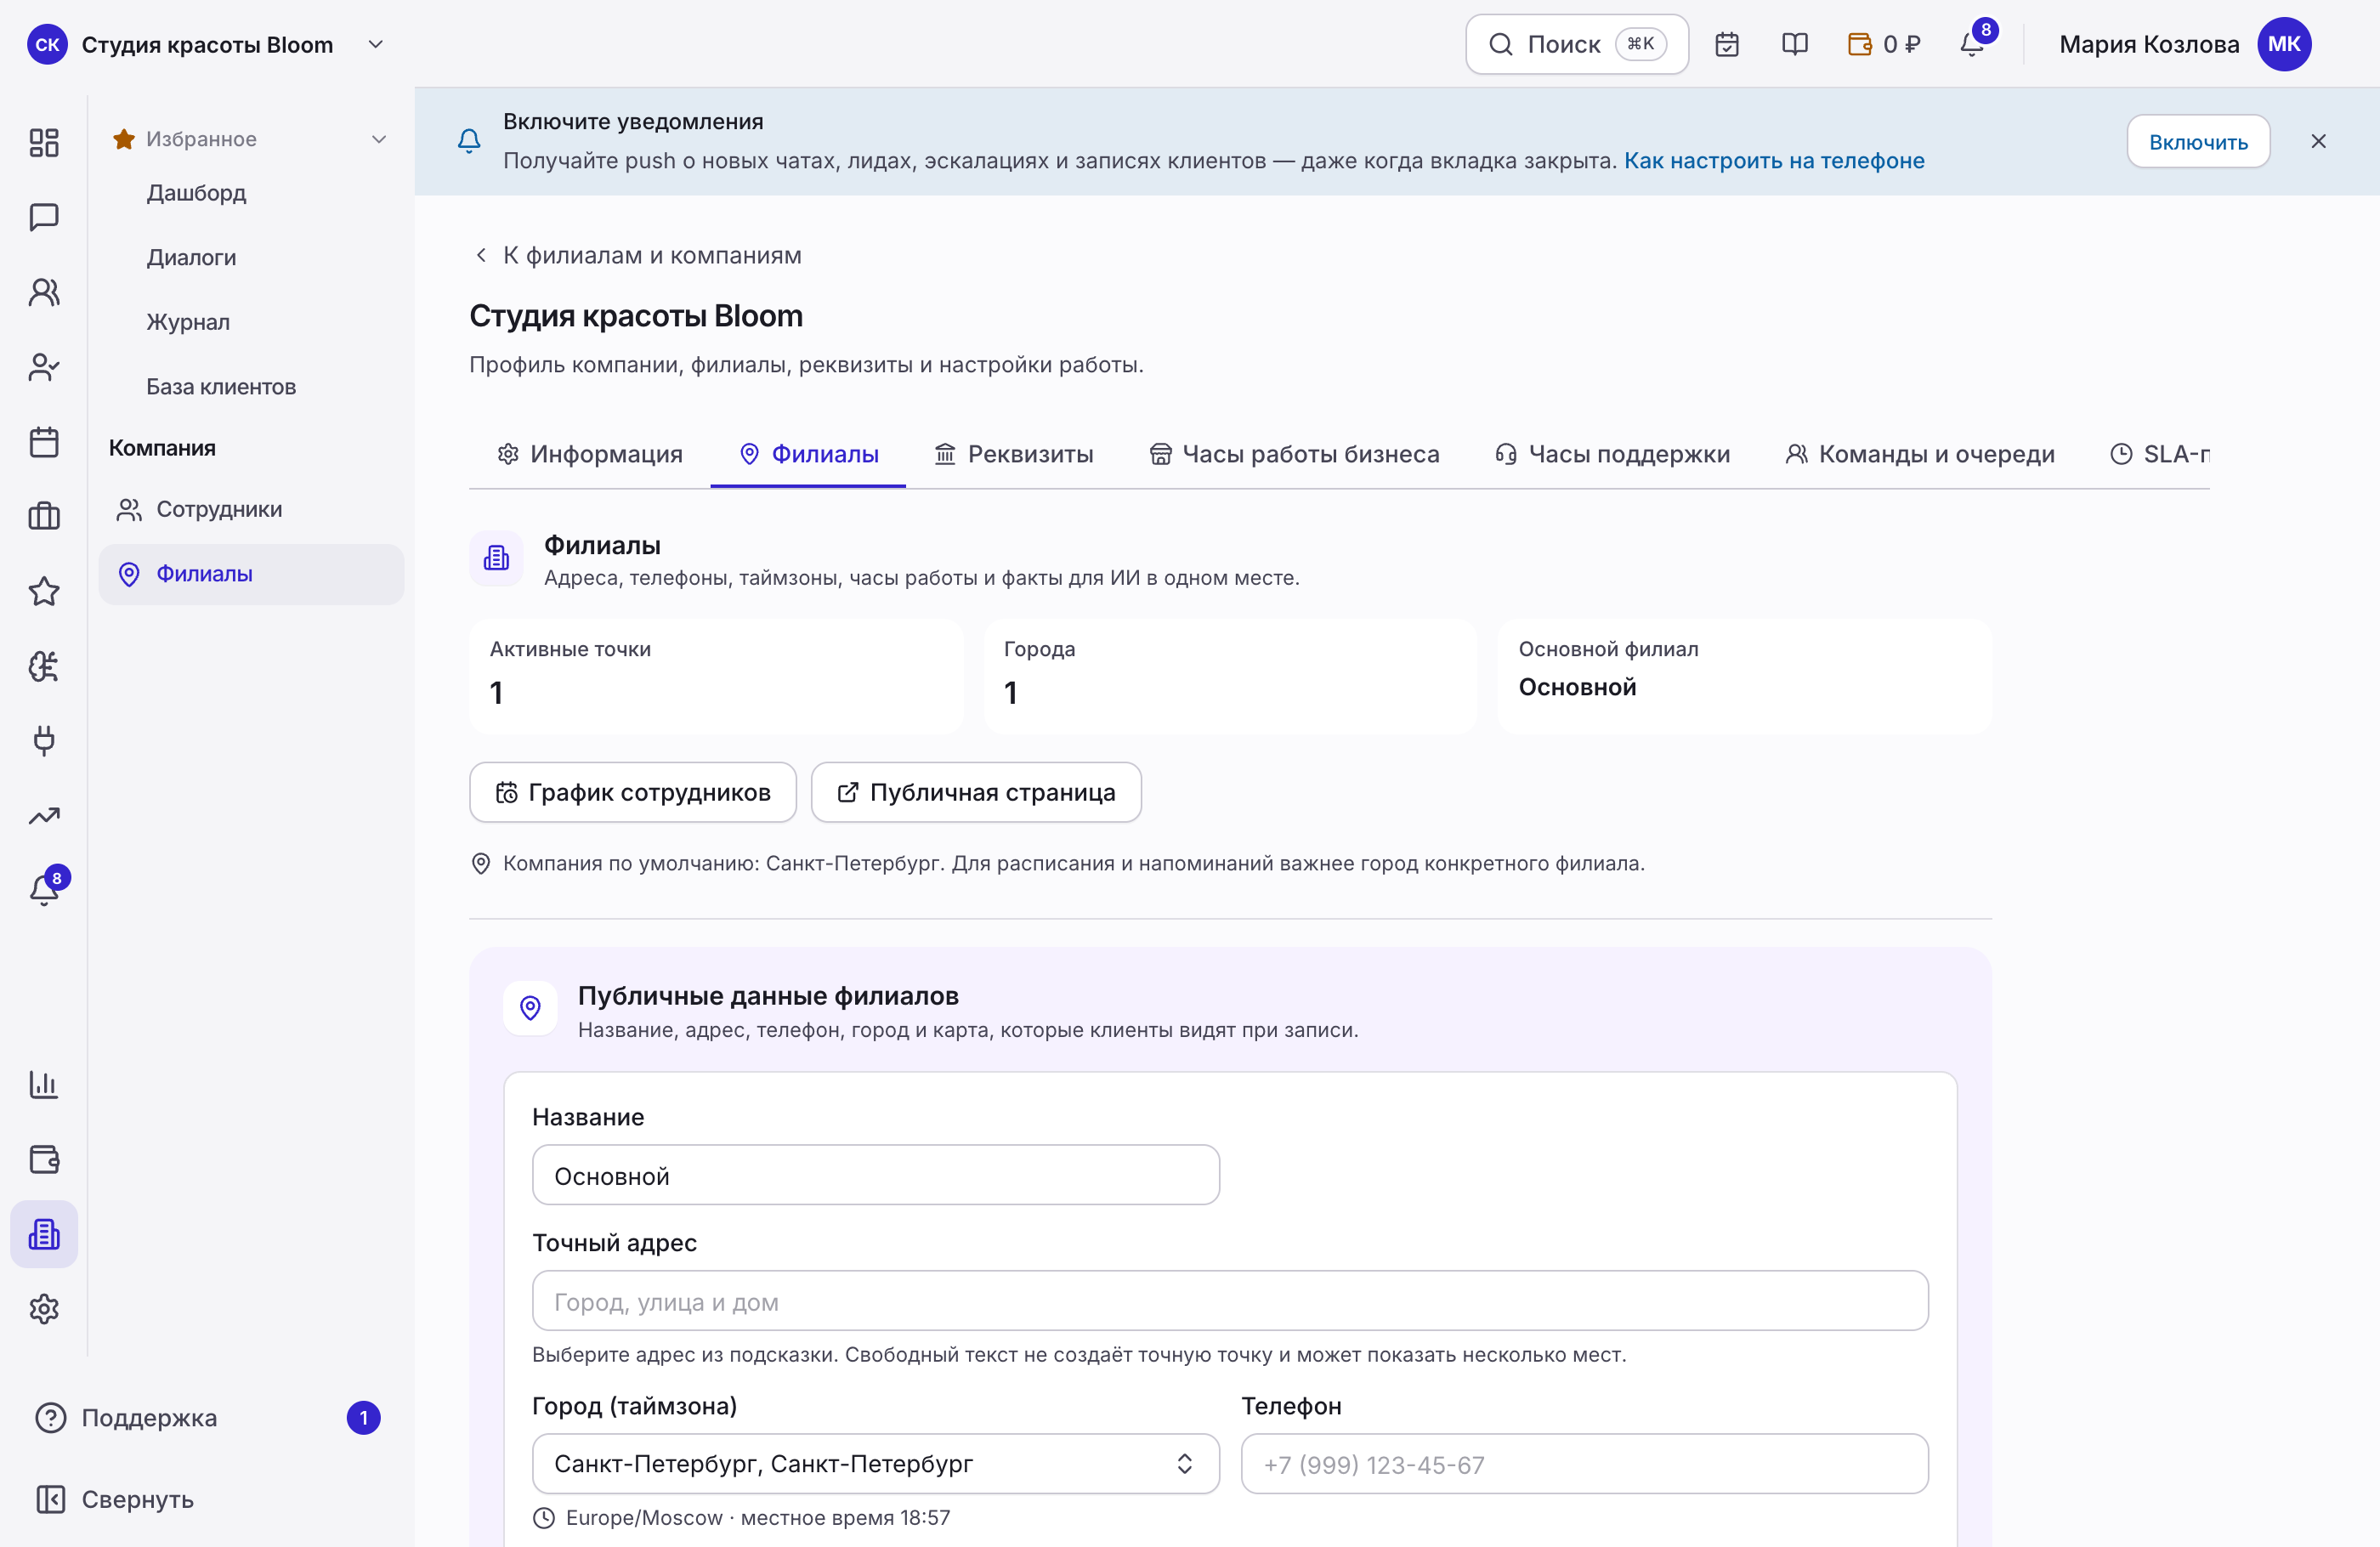This screenshot has width=2380, height=1547.
Task: Expand the Студия красоты Bloom workspace switcher
Action: pyautogui.click(x=207, y=44)
